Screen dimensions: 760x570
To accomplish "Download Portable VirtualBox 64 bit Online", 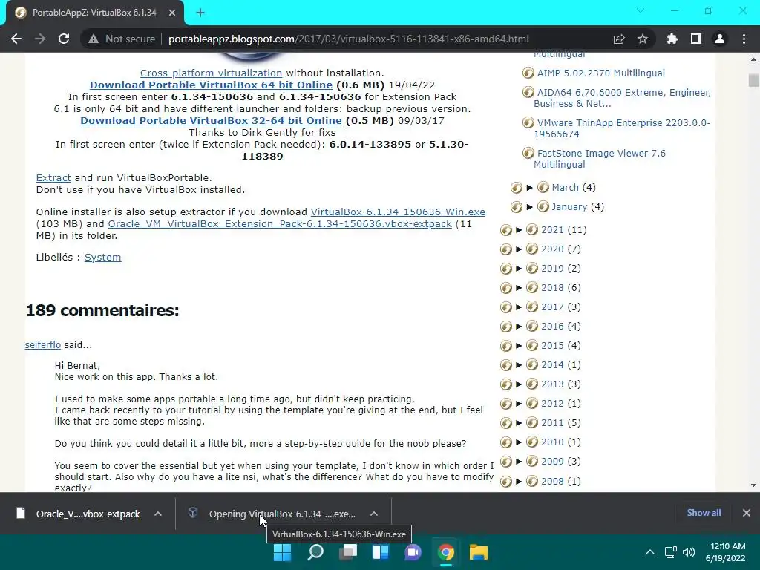I will pyautogui.click(x=211, y=85).
